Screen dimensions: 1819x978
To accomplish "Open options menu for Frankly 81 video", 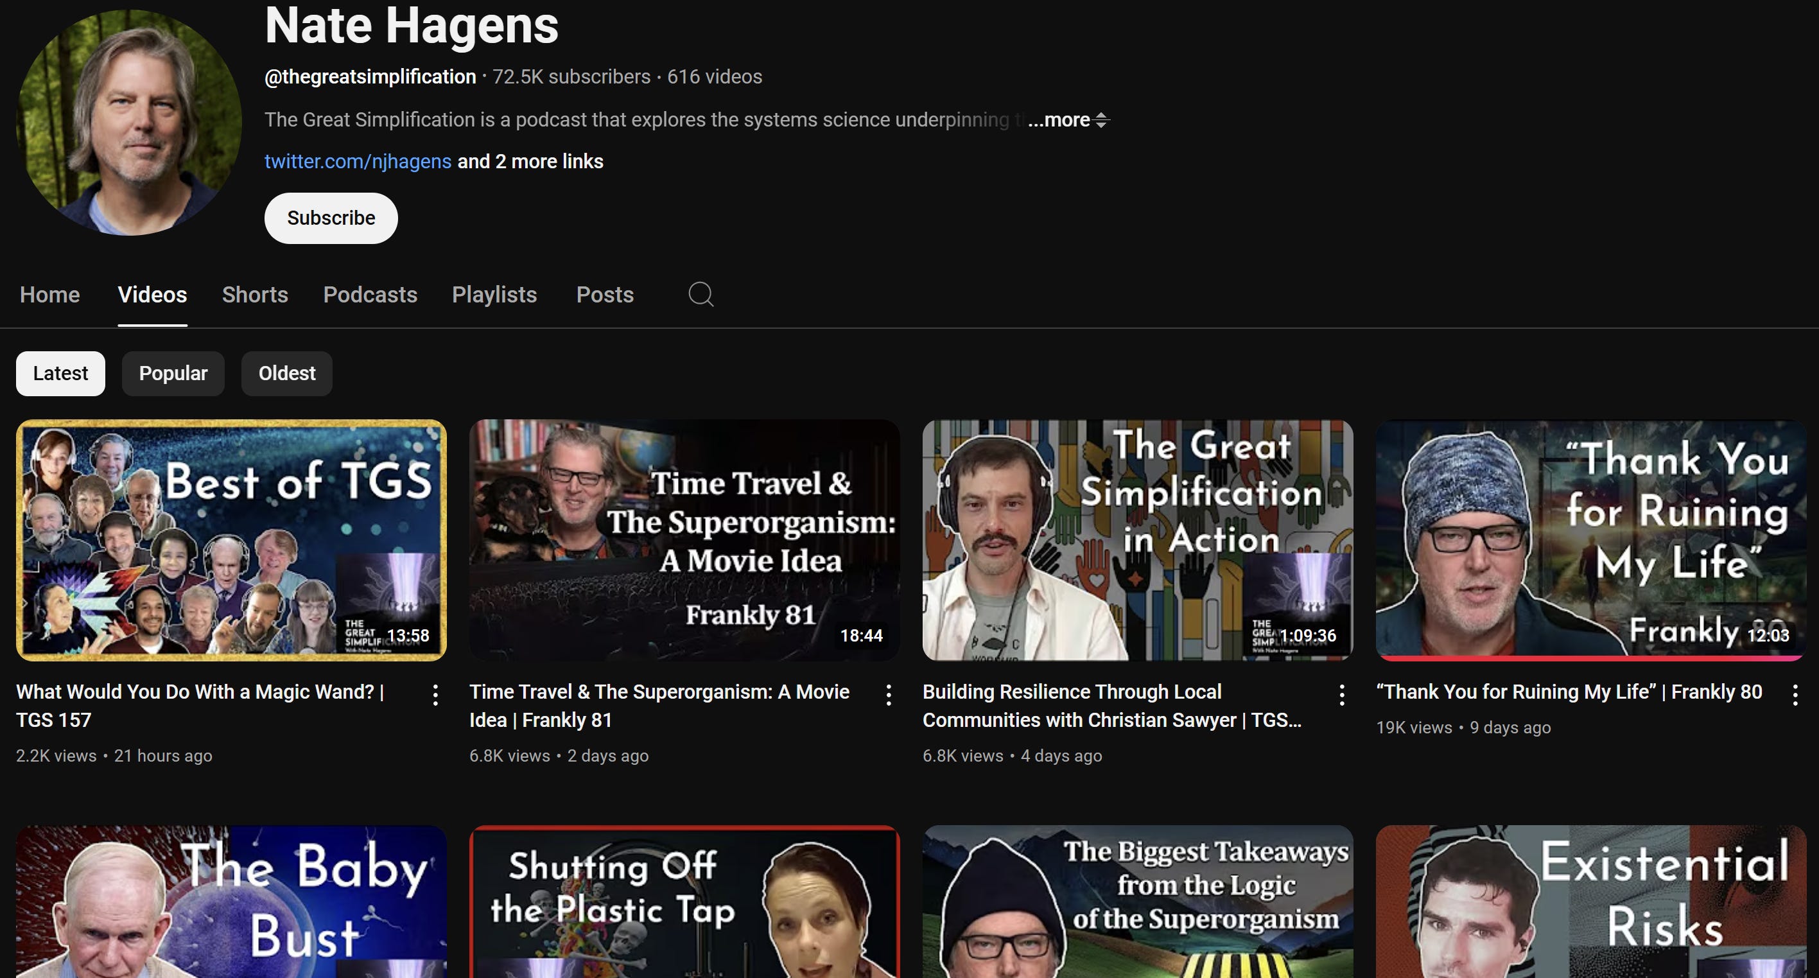I will tap(889, 695).
